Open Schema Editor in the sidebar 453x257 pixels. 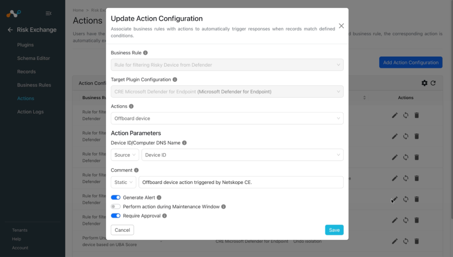coord(34,58)
